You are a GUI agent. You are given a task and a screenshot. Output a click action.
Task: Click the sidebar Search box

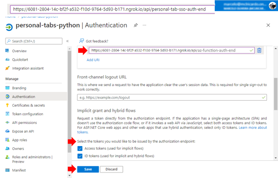(34, 41)
